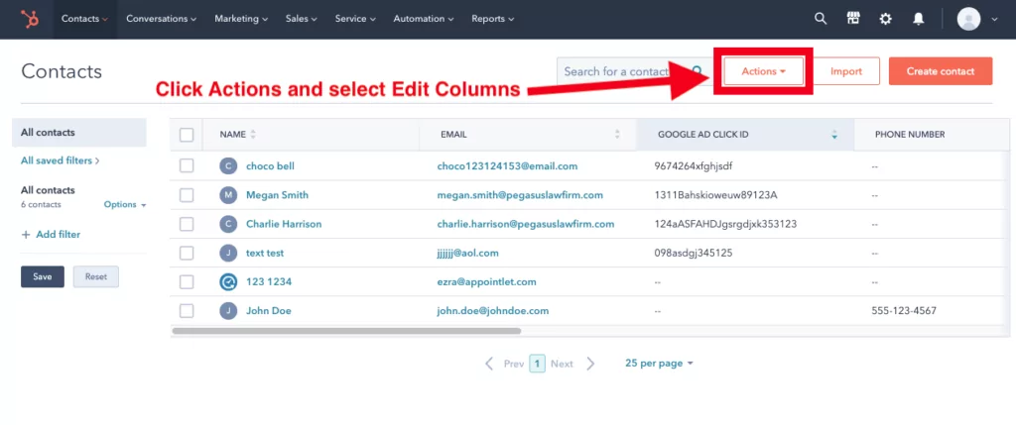
Task: Click the 123 1234 contact logo icon
Action: coord(228,282)
